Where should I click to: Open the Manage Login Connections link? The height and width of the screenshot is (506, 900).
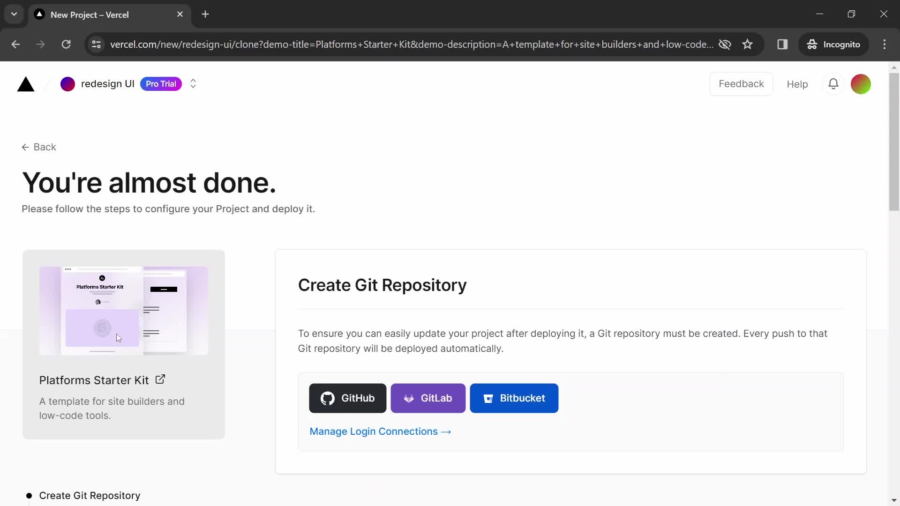(381, 431)
